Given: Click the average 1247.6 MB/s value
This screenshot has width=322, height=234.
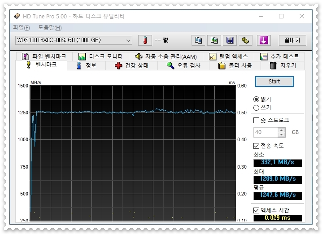Looking at the screenshot, I should (x=278, y=195).
